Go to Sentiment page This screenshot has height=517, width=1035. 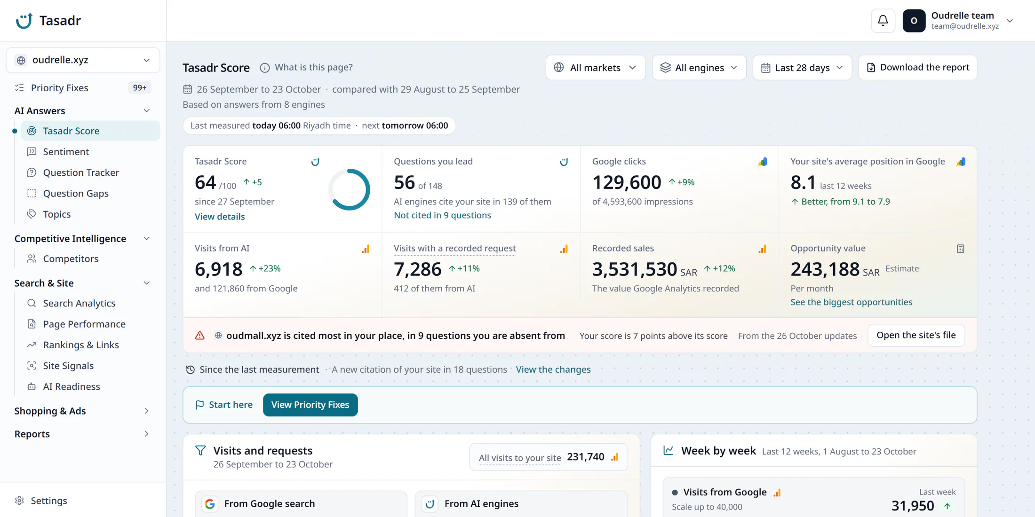click(90, 152)
